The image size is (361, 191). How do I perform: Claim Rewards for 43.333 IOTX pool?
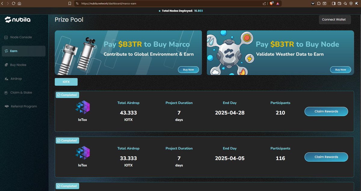click(x=326, y=111)
